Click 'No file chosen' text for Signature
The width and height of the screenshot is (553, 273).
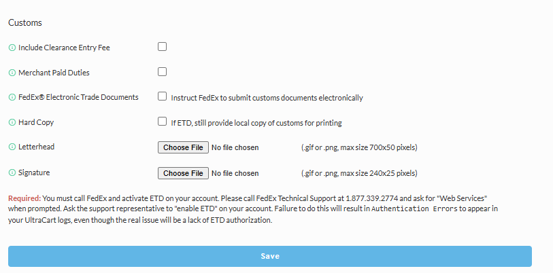[235, 173]
